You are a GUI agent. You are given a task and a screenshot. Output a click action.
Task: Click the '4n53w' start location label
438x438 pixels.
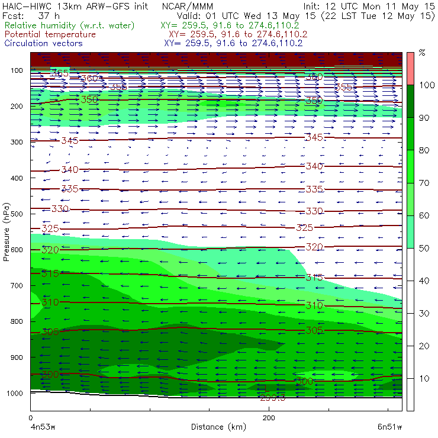coord(43,427)
